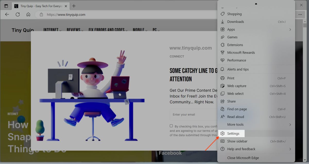Viewport: 309px width, 164px height.
Task: Click the Share icon
Action: point(222,101)
